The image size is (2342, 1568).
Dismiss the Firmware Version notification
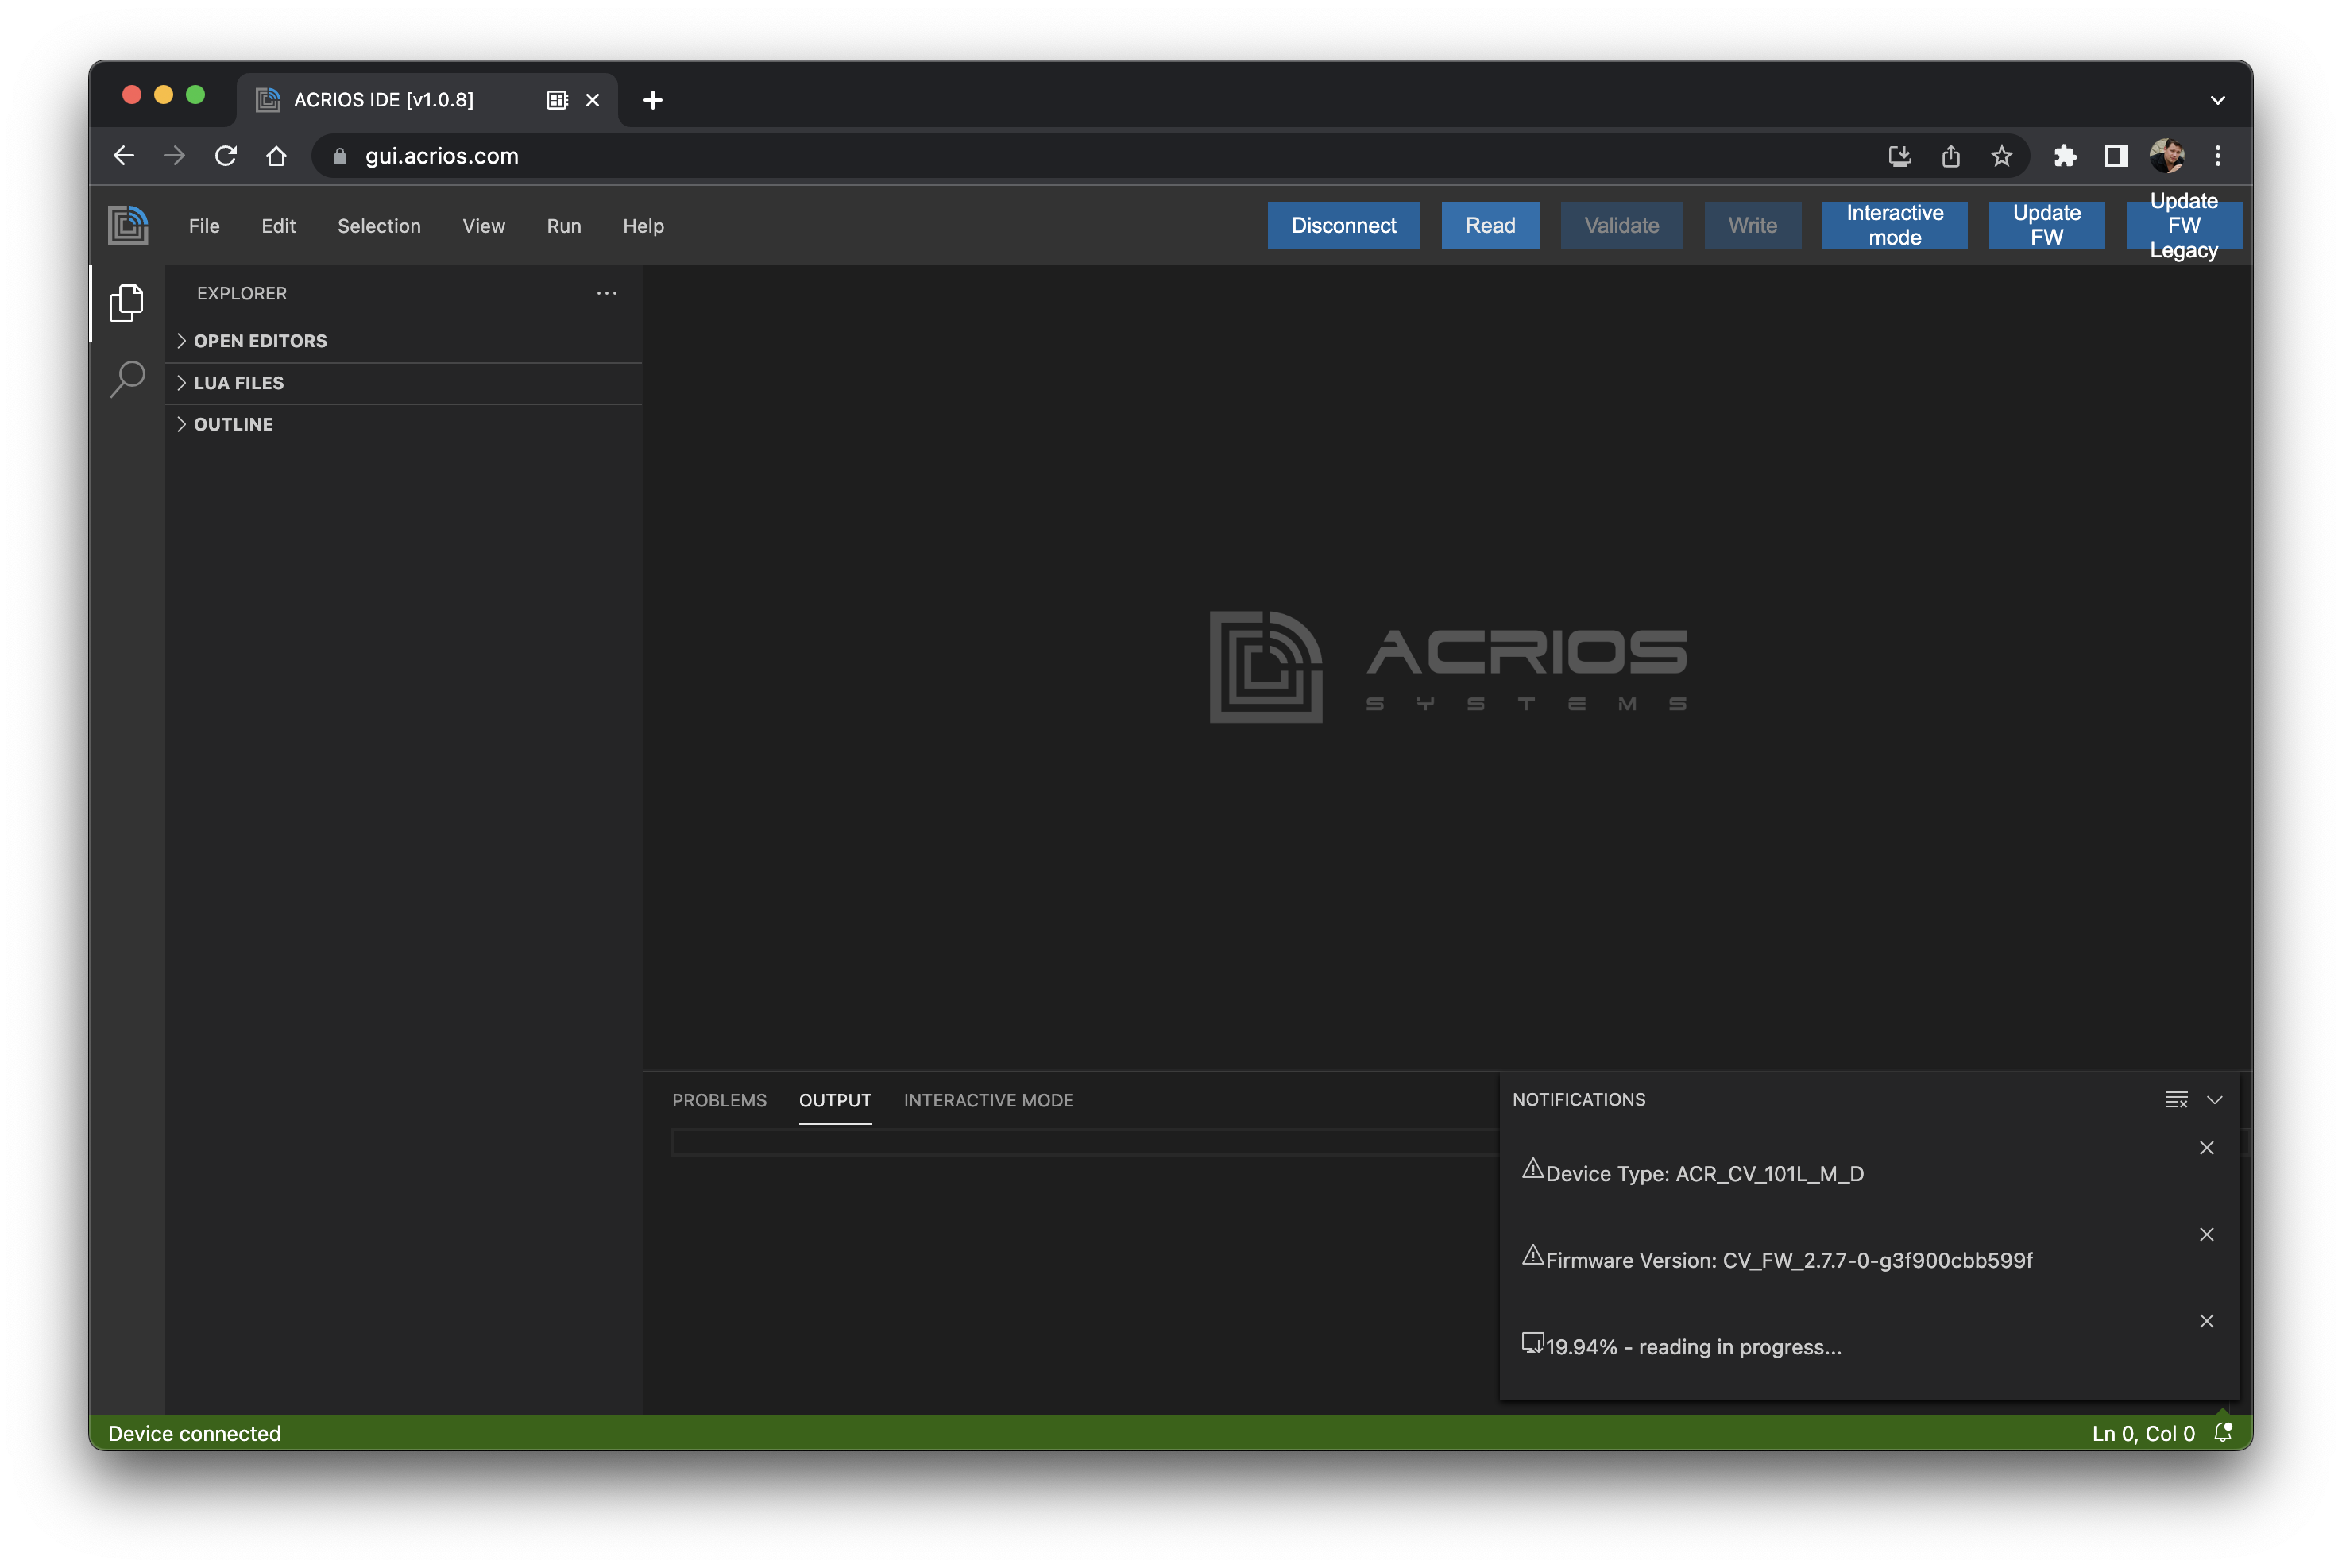[x=2206, y=1234]
